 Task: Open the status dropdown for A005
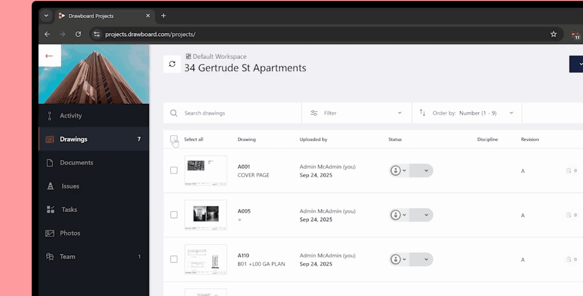(x=421, y=215)
